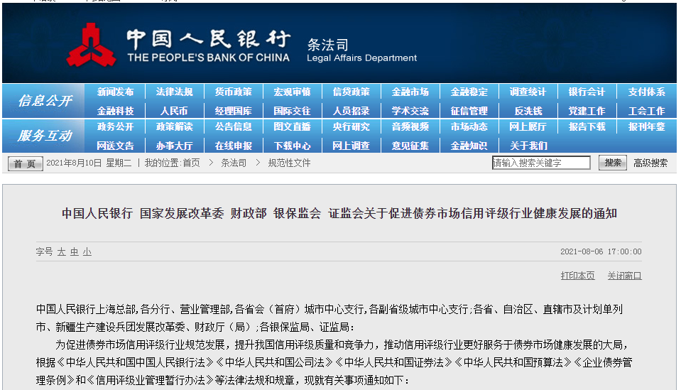The image size is (681, 390).
Task: Open the 高级搜索 advanced search link
Action: tap(650, 163)
